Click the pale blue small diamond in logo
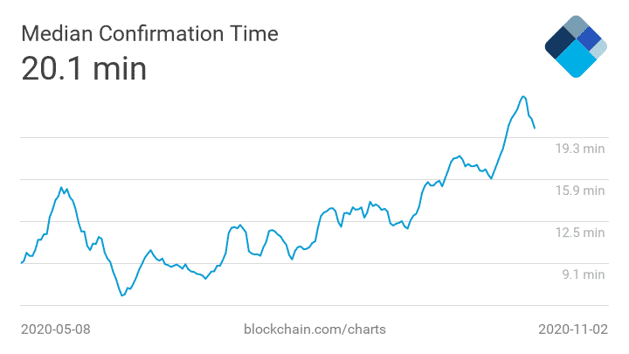Viewport: 629px width, 354px height. pyautogui.click(x=598, y=49)
